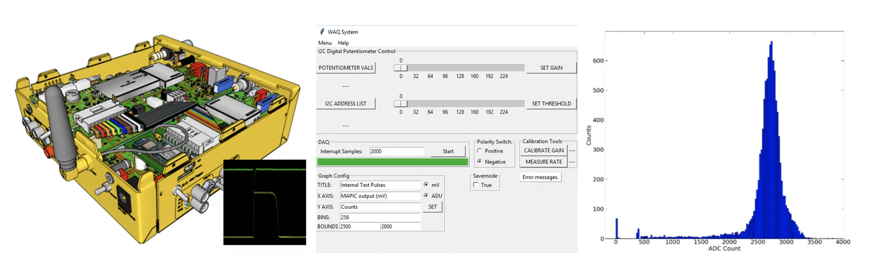The width and height of the screenshot is (869, 265).
Task: Start the DAQ acquisition
Action: [x=448, y=151]
